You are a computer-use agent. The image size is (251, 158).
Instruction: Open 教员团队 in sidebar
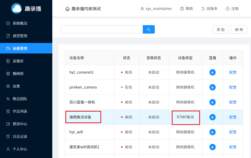coord(26,99)
